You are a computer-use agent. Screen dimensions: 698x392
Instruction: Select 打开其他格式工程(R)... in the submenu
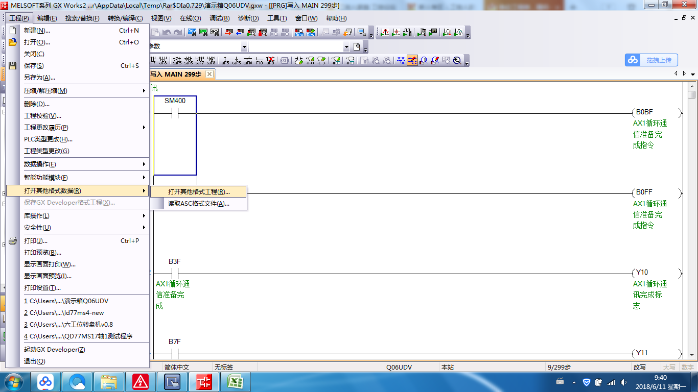click(199, 192)
